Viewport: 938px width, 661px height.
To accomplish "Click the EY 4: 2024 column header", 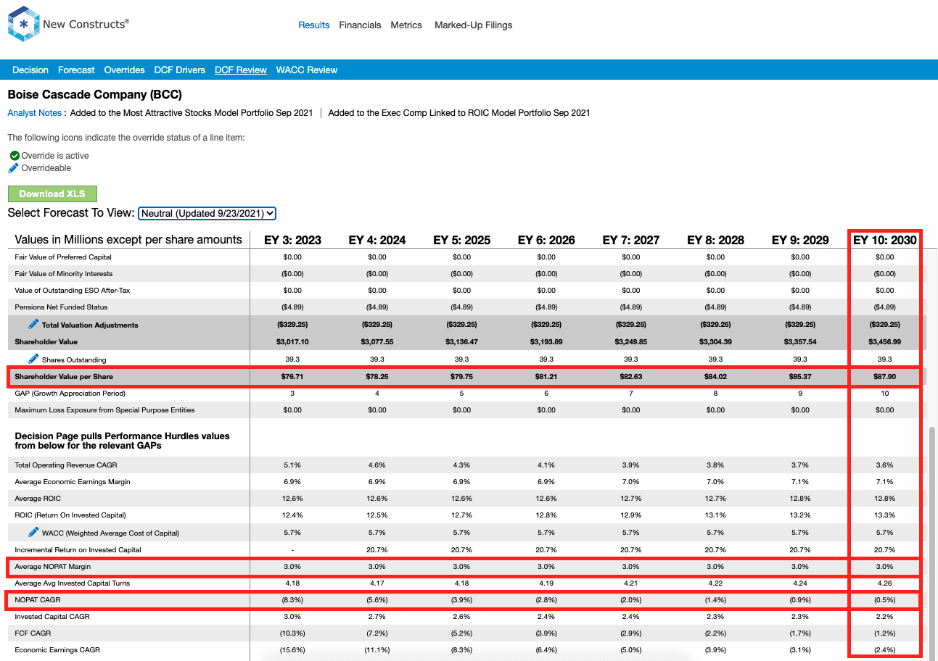I will pos(377,240).
